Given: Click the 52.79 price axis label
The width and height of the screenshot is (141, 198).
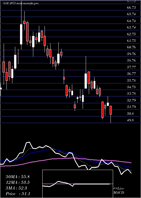Looking at the screenshot, I should [x=131, y=100].
